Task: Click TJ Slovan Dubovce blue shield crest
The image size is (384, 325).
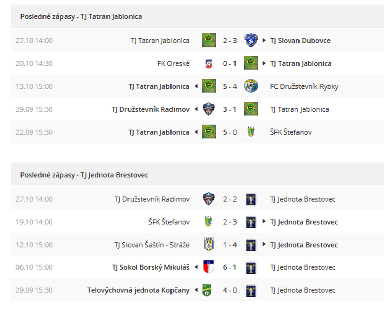Action: coord(251,40)
